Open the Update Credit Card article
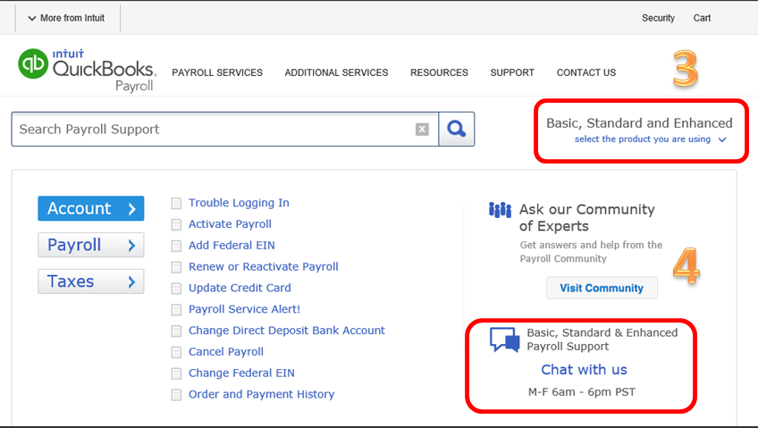This screenshot has width=758, height=428. pyautogui.click(x=240, y=288)
